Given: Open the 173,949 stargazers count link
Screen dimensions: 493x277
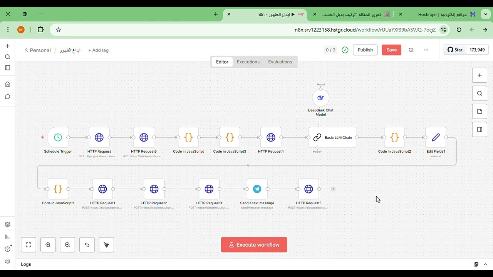Looking at the screenshot, I should click(x=477, y=50).
